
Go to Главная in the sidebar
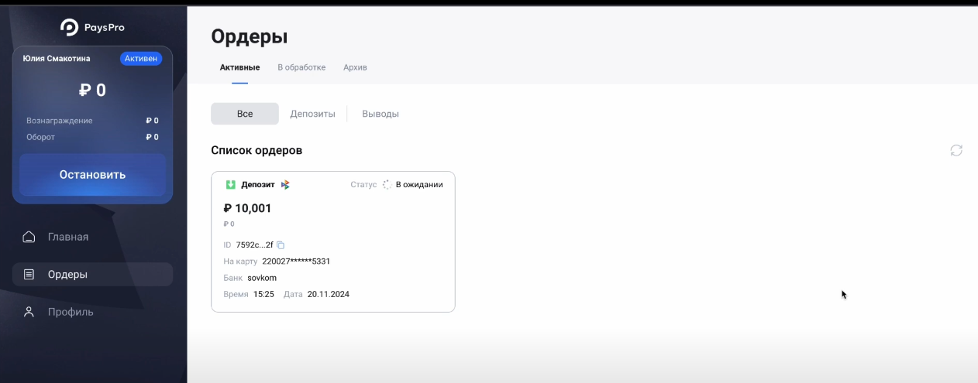point(92,237)
